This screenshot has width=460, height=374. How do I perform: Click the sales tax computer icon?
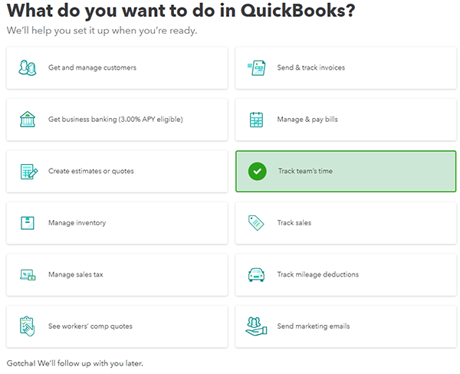point(28,275)
